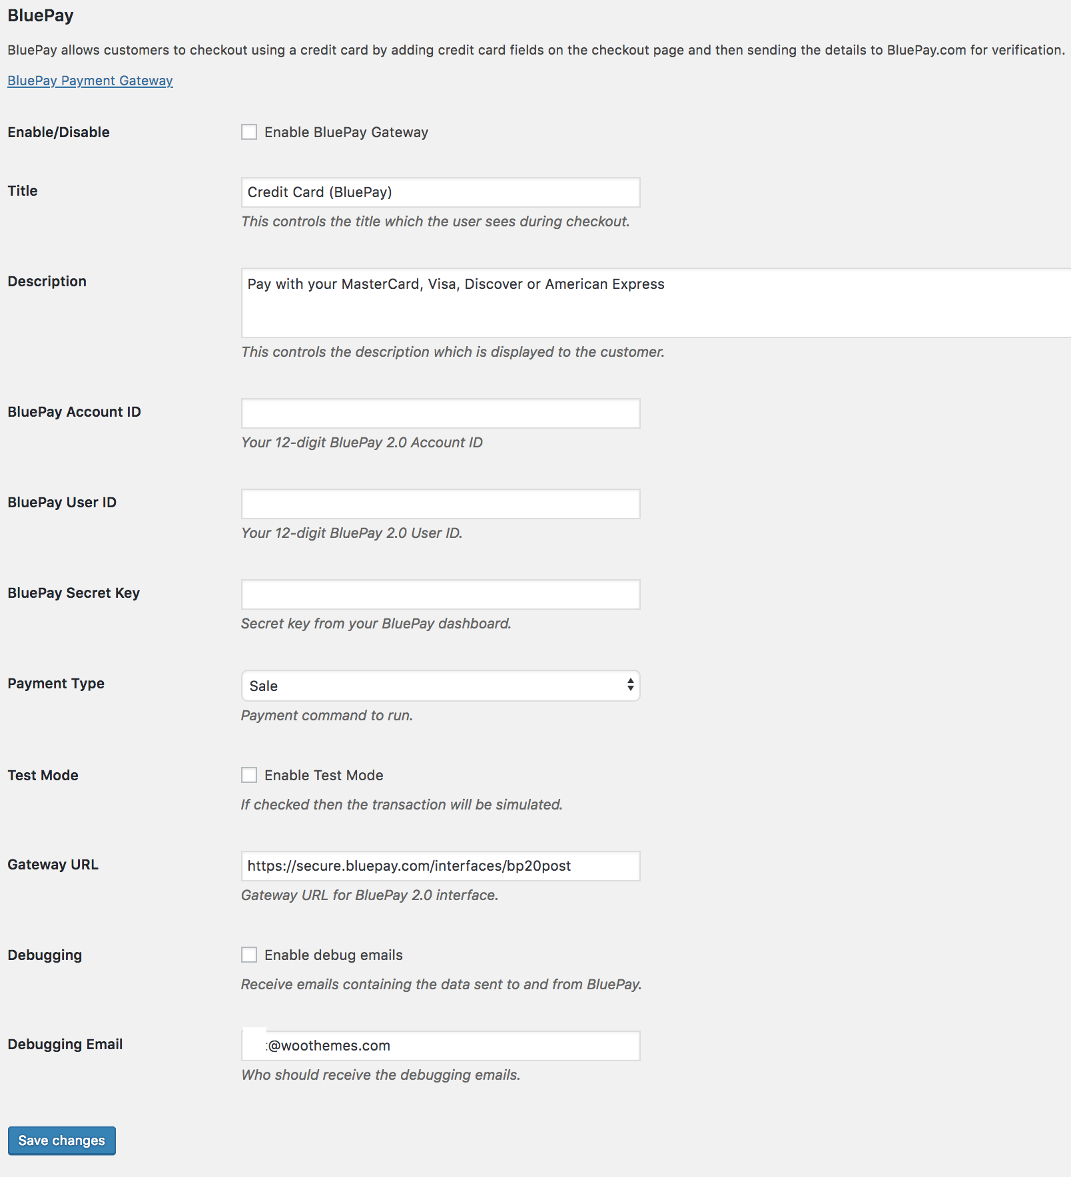Click the Gateway URL input field
The height and width of the screenshot is (1177, 1071).
click(x=440, y=866)
